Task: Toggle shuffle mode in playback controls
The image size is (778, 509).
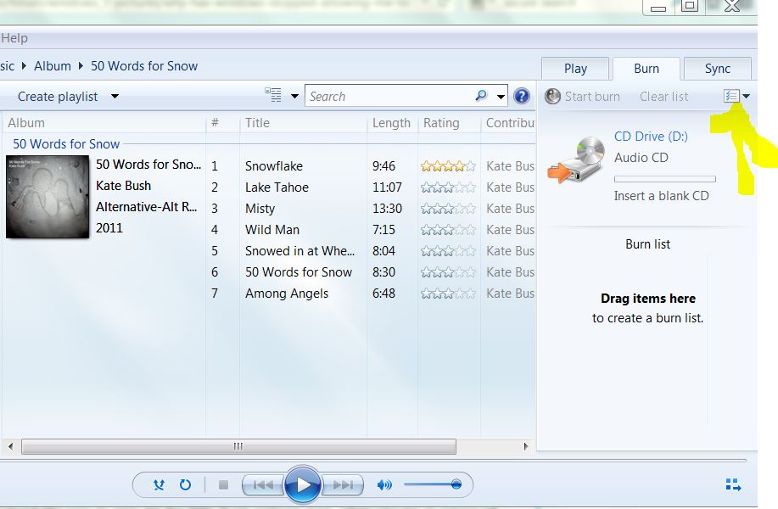Action: (159, 484)
